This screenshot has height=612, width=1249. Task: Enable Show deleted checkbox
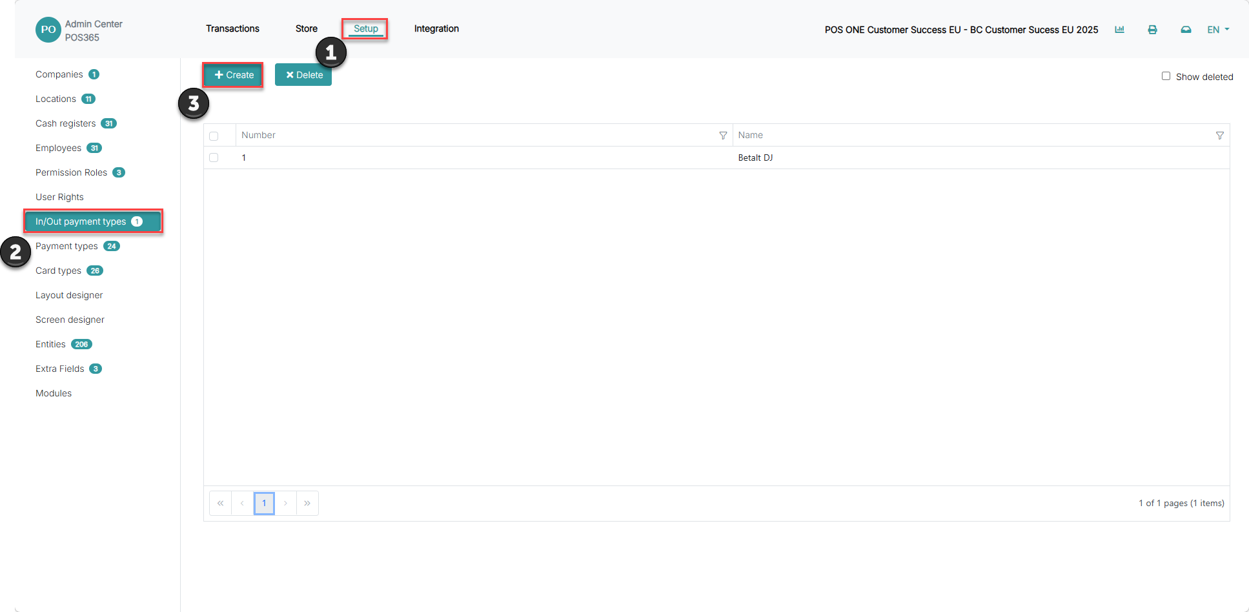(1166, 76)
